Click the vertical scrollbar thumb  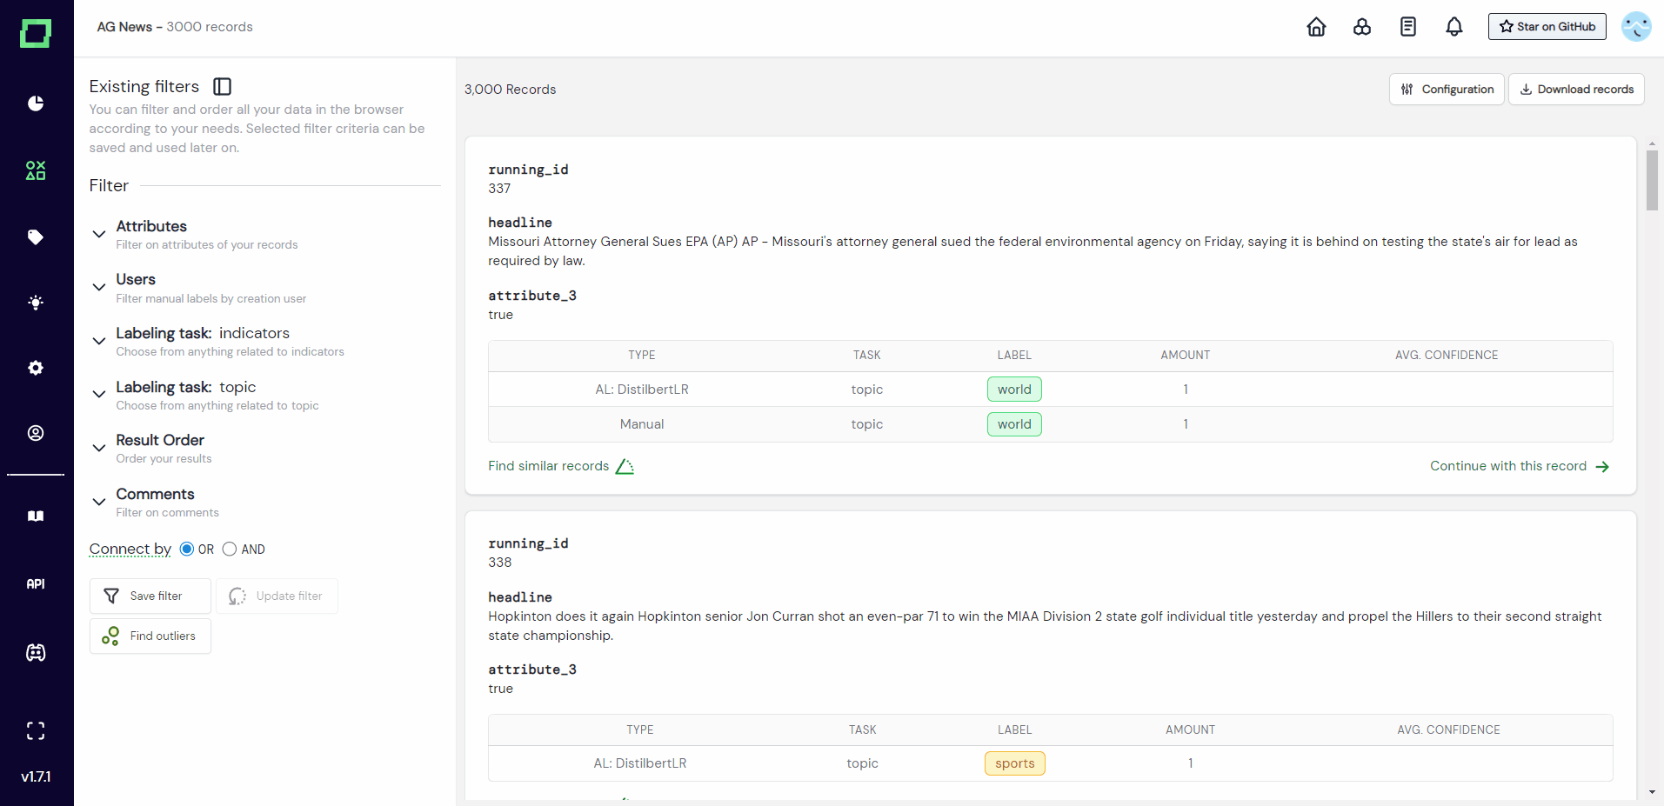[1652, 180]
